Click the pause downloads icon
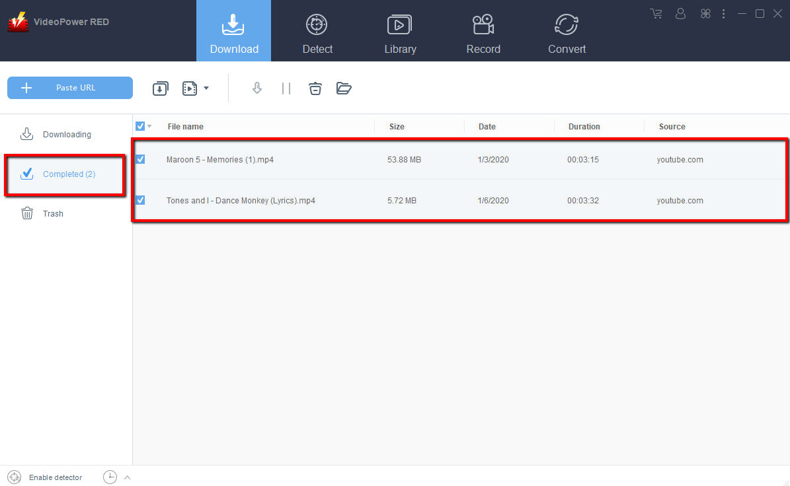The image size is (790, 486). click(x=286, y=88)
